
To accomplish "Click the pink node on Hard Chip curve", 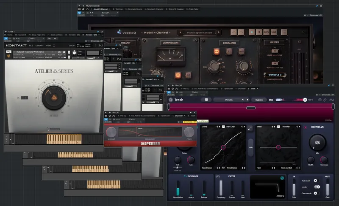I will [223, 147].
